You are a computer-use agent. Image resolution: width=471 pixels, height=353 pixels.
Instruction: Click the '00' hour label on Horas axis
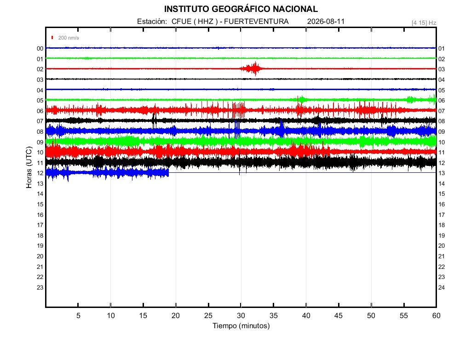(40, 49)
